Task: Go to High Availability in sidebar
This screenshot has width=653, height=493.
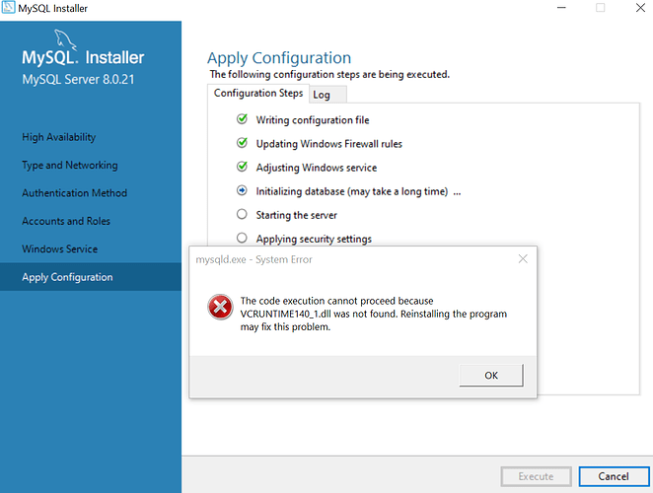Action: click(59, 138)
